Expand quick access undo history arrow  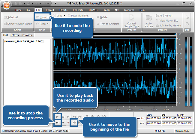pyautogui.click(x=40, y=4)
